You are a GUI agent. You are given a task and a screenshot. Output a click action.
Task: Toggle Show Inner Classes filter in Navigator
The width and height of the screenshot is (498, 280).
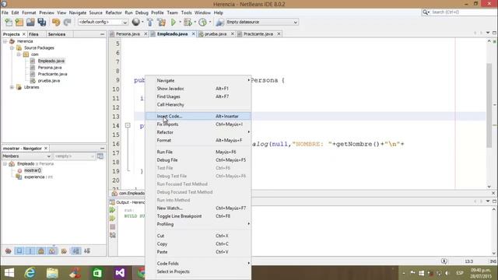[x=52, y=251]
